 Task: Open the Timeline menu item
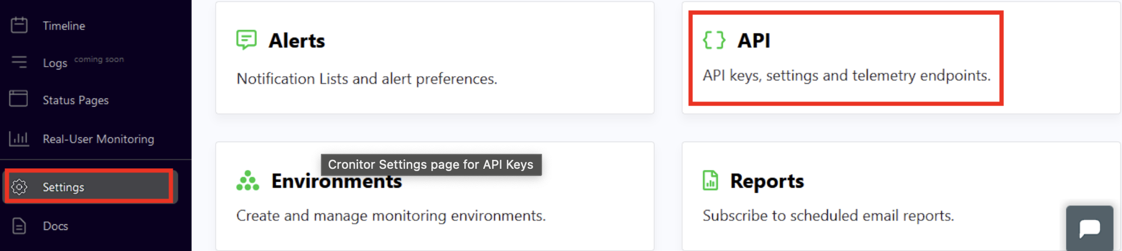coord(64,26)
